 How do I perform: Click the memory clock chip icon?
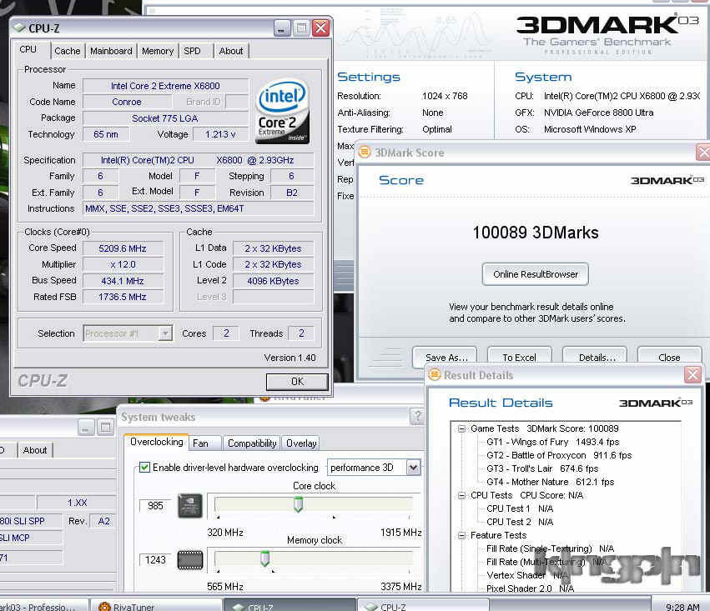click(x=189, y=559)
